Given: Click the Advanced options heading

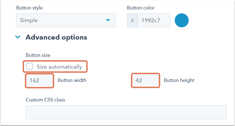Looking at the screenshot, I should tap(56, 37).
